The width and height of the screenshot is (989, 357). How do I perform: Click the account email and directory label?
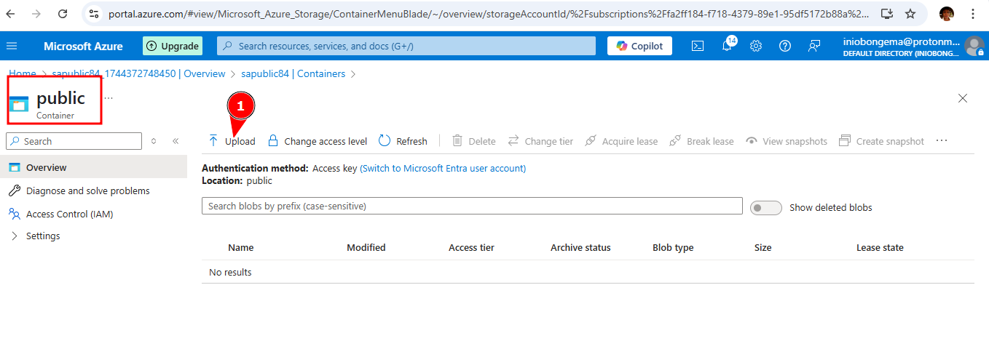click(902, 47)
